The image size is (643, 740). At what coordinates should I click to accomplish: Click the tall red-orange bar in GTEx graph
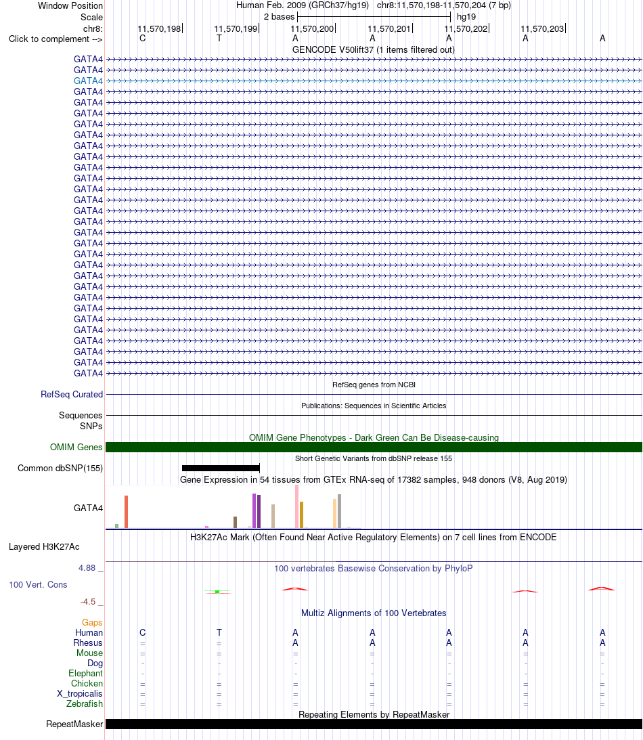pos(126,512)
